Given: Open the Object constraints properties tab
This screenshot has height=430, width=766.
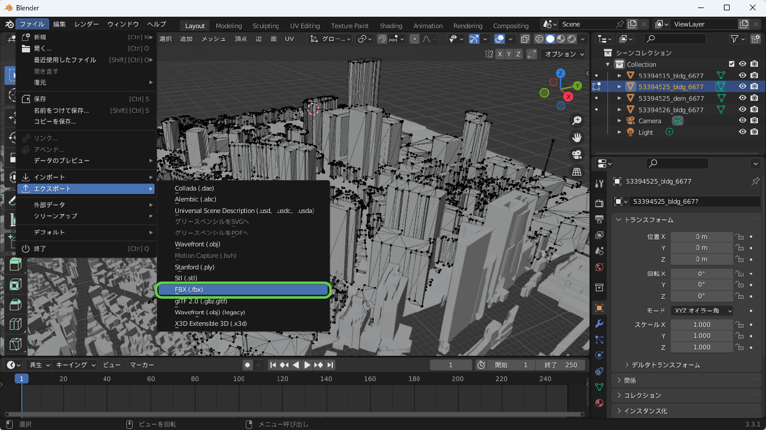Looking at the screenshot, I should (599, 371).
